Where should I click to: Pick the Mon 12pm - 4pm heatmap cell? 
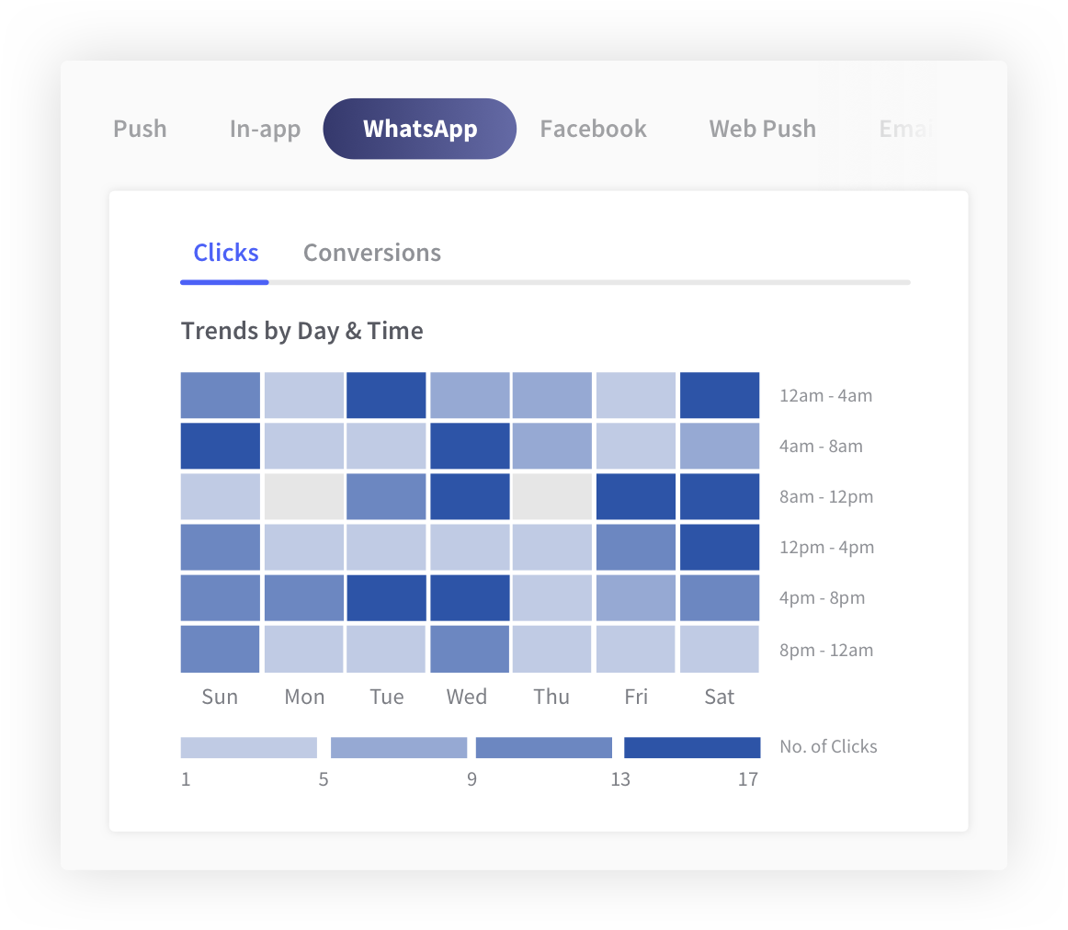point(304,547)
